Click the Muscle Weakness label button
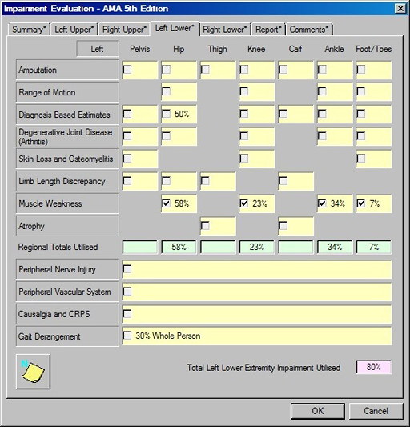The height and width of the screenshot is (427, 410). point(67,203)
